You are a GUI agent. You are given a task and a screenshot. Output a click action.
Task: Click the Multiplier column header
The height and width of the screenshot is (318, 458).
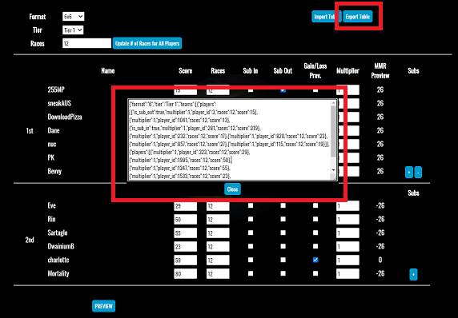(348, 71)
